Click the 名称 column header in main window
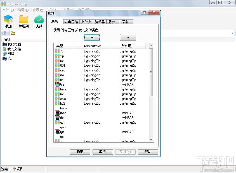This screenshot has width=236, height=173. (x=24, y=39)
